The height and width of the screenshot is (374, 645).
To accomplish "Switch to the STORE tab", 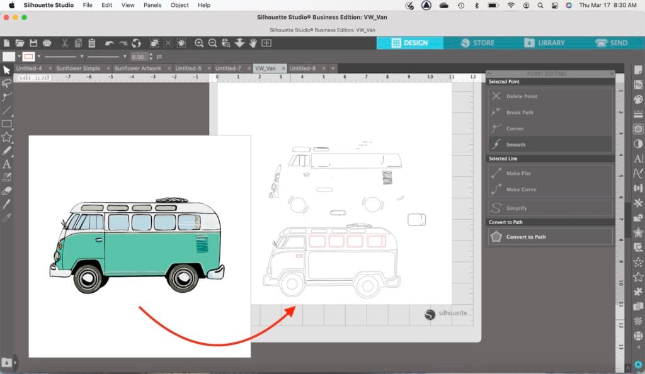I will coord(477,43).
